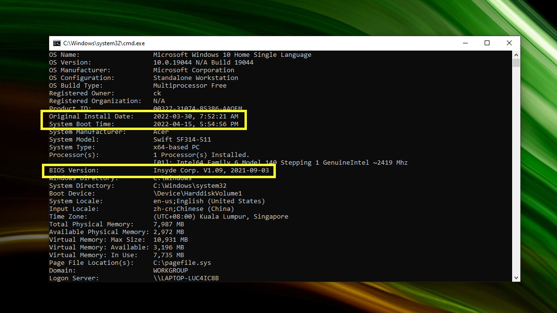Click the System Model value Swift SF314-511
The height and width of the screenshot is (313, 557).
pos(182,140)
